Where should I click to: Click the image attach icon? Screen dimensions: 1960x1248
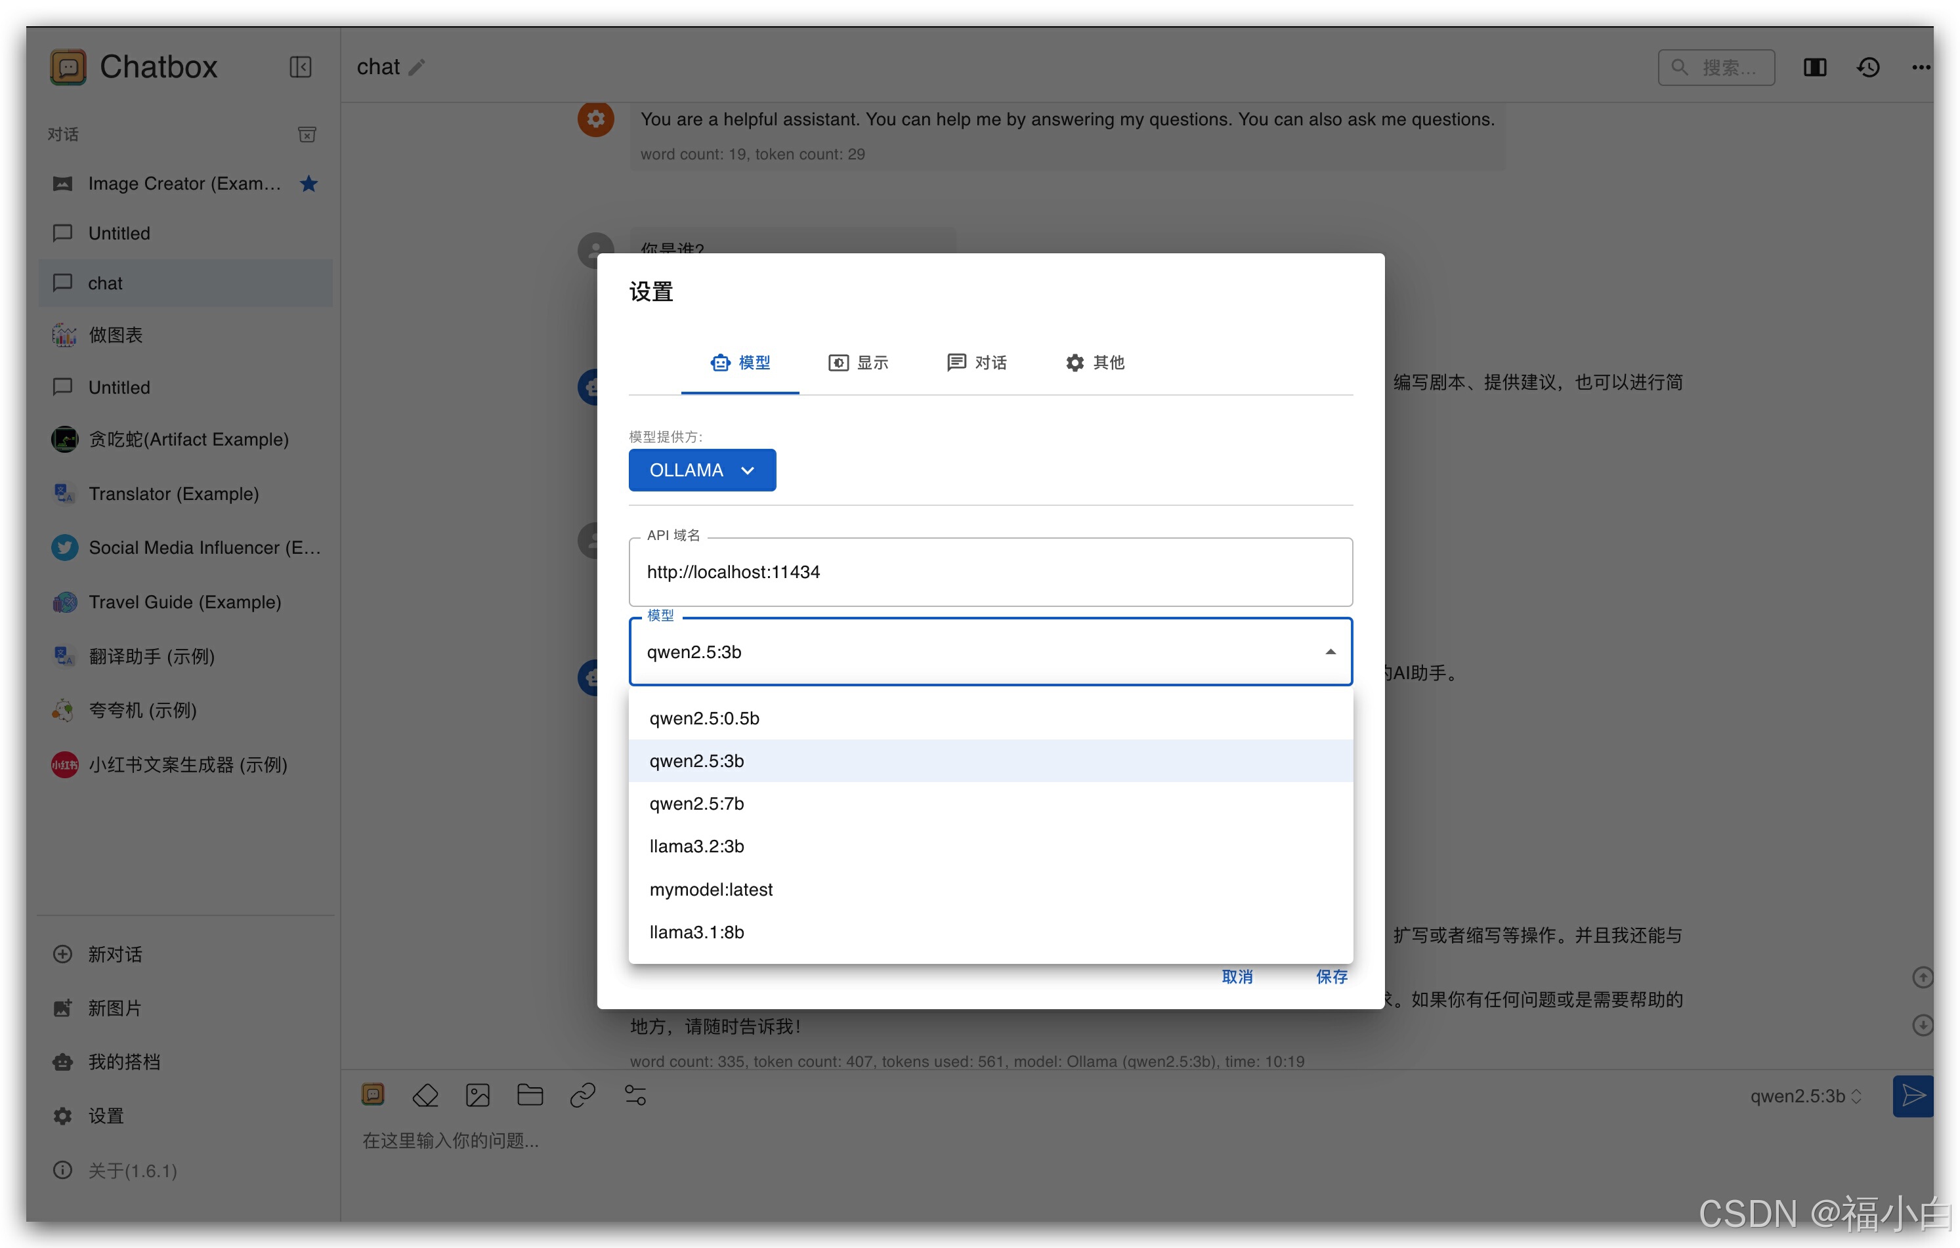pos(478,1095)
